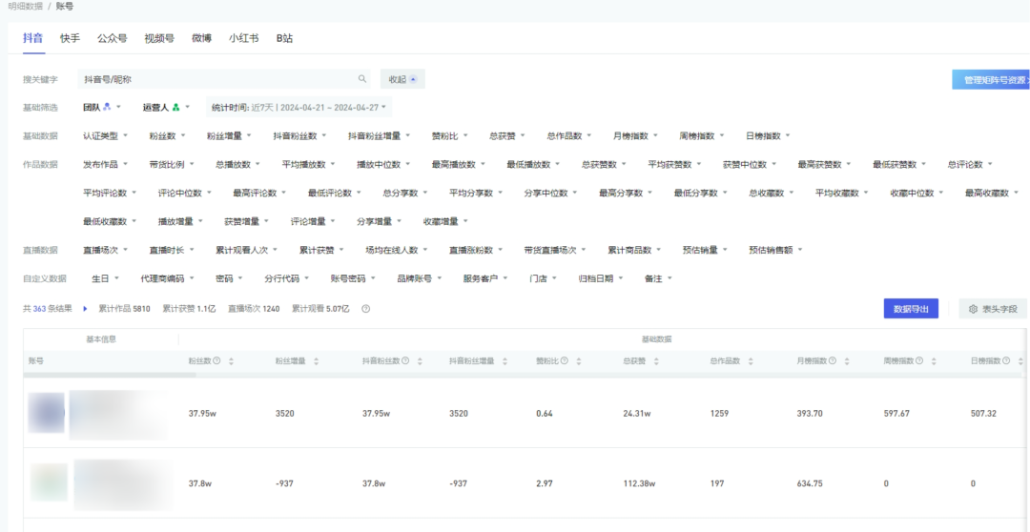Open the 统计时间 date range dropdown
This screenshot has height=532, width=1030.
pyautogui.click(x=299, y=107)
